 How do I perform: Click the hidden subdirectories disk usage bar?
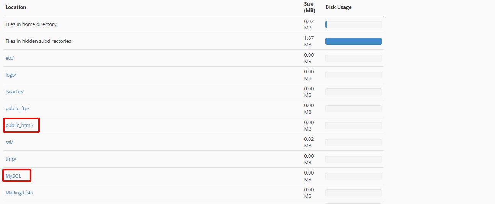353,41
